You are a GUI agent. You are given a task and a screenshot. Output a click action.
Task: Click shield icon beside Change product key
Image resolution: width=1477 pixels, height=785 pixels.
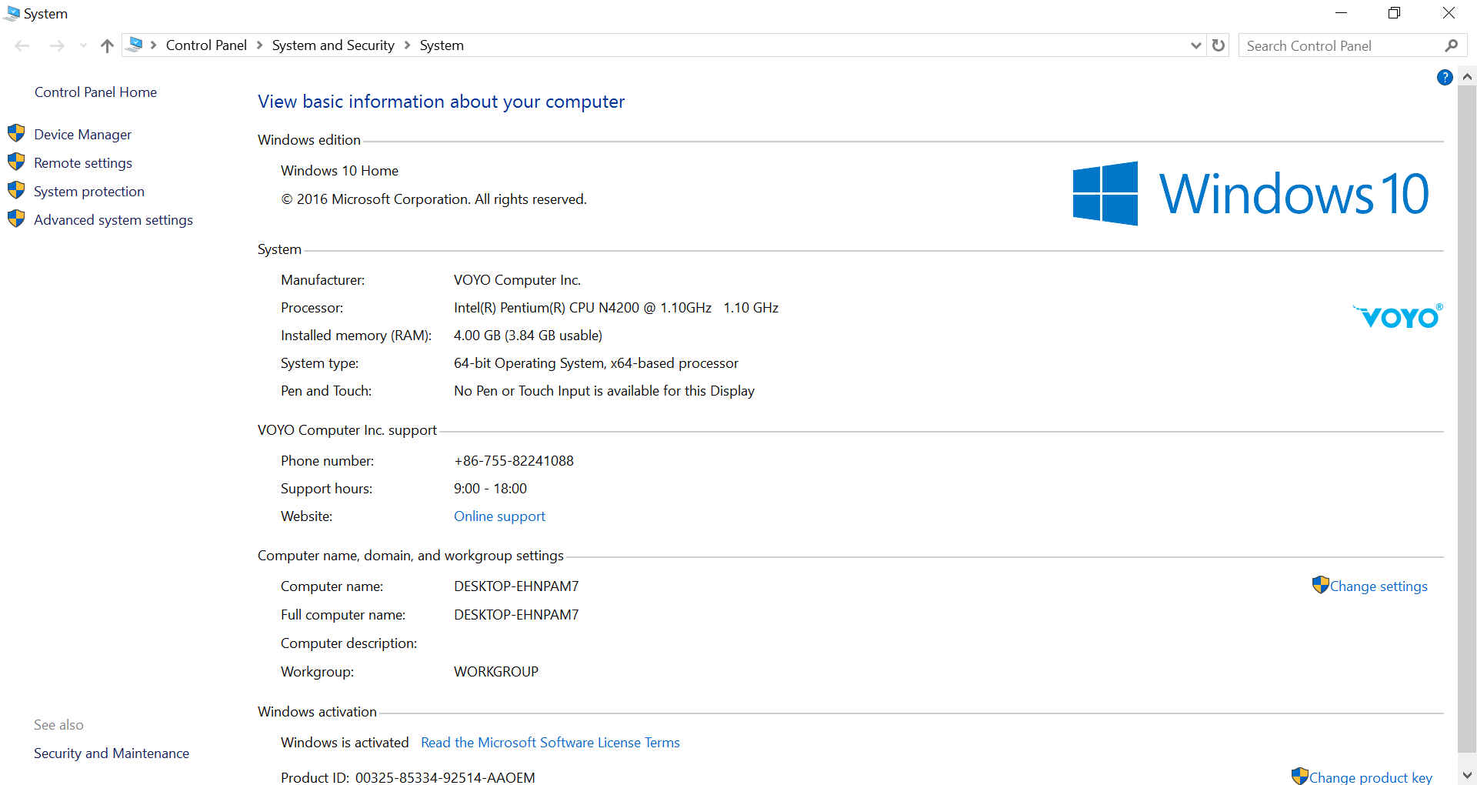(x=1300, y=776)
